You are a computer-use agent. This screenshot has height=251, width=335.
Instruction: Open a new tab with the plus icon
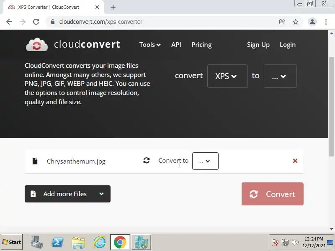pos(113,7)
